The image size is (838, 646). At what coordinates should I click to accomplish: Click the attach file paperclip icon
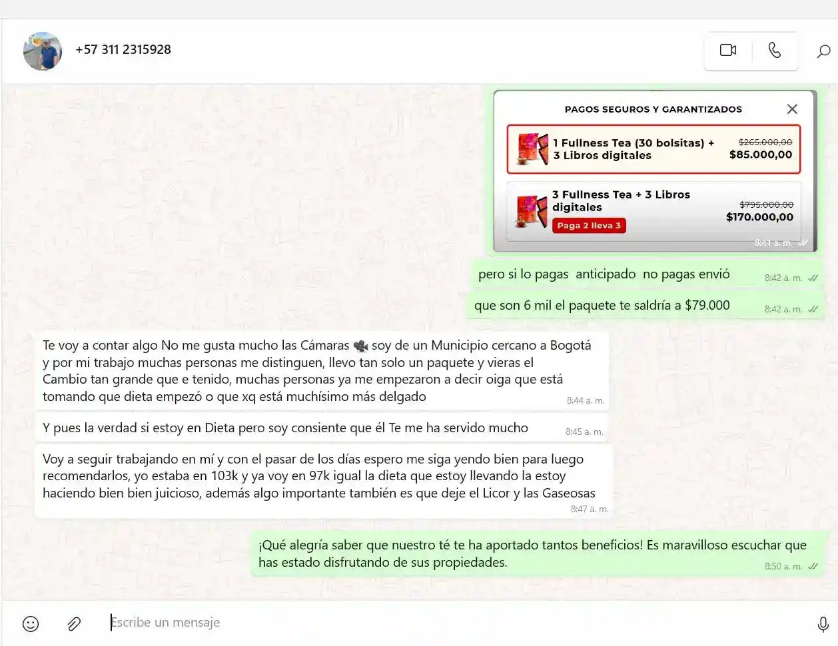click(x=74, y=623)
